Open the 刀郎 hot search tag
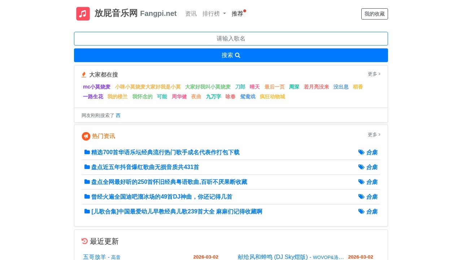This screenshot has width=462, height=260. tap(240, 87)
